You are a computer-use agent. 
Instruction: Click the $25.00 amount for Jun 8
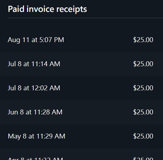[x=143, y=112]
